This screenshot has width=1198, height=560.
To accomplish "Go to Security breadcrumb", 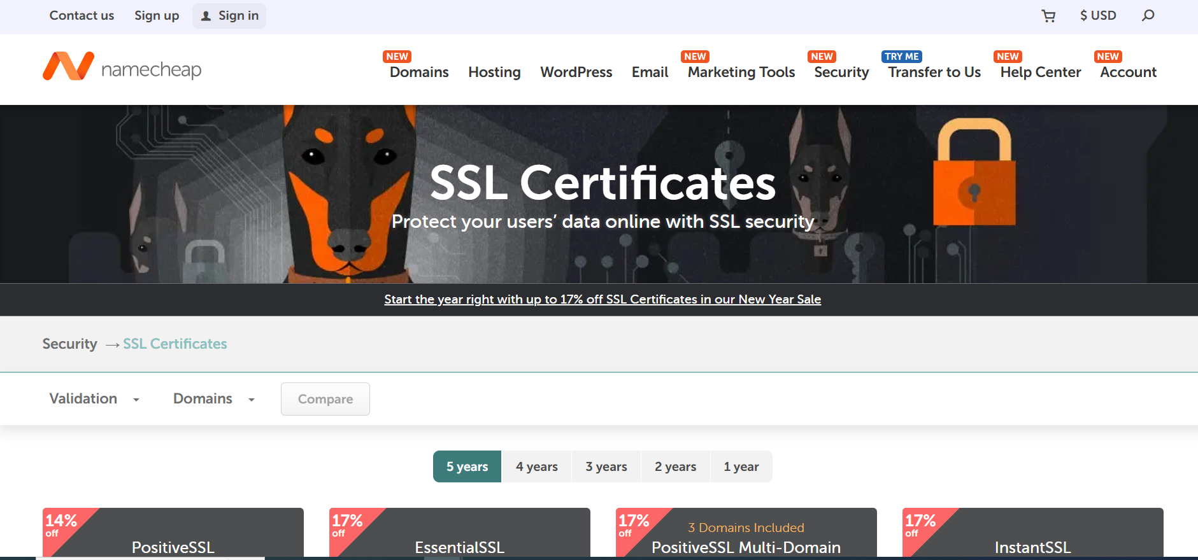I will pos(69,344).
